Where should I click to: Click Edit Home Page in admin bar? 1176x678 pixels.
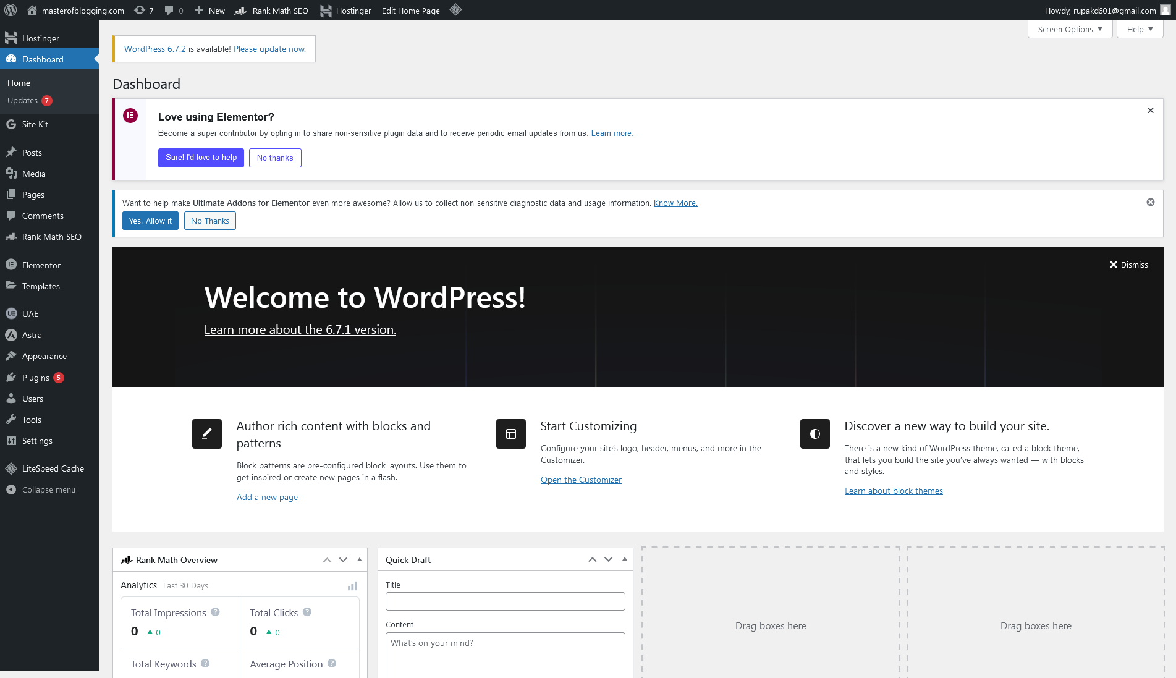pos(411,10)
